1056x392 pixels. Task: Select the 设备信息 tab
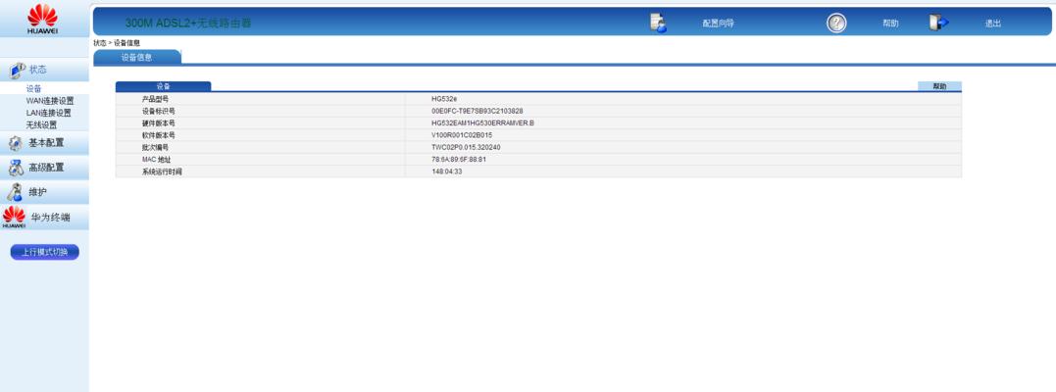(136, 57)
